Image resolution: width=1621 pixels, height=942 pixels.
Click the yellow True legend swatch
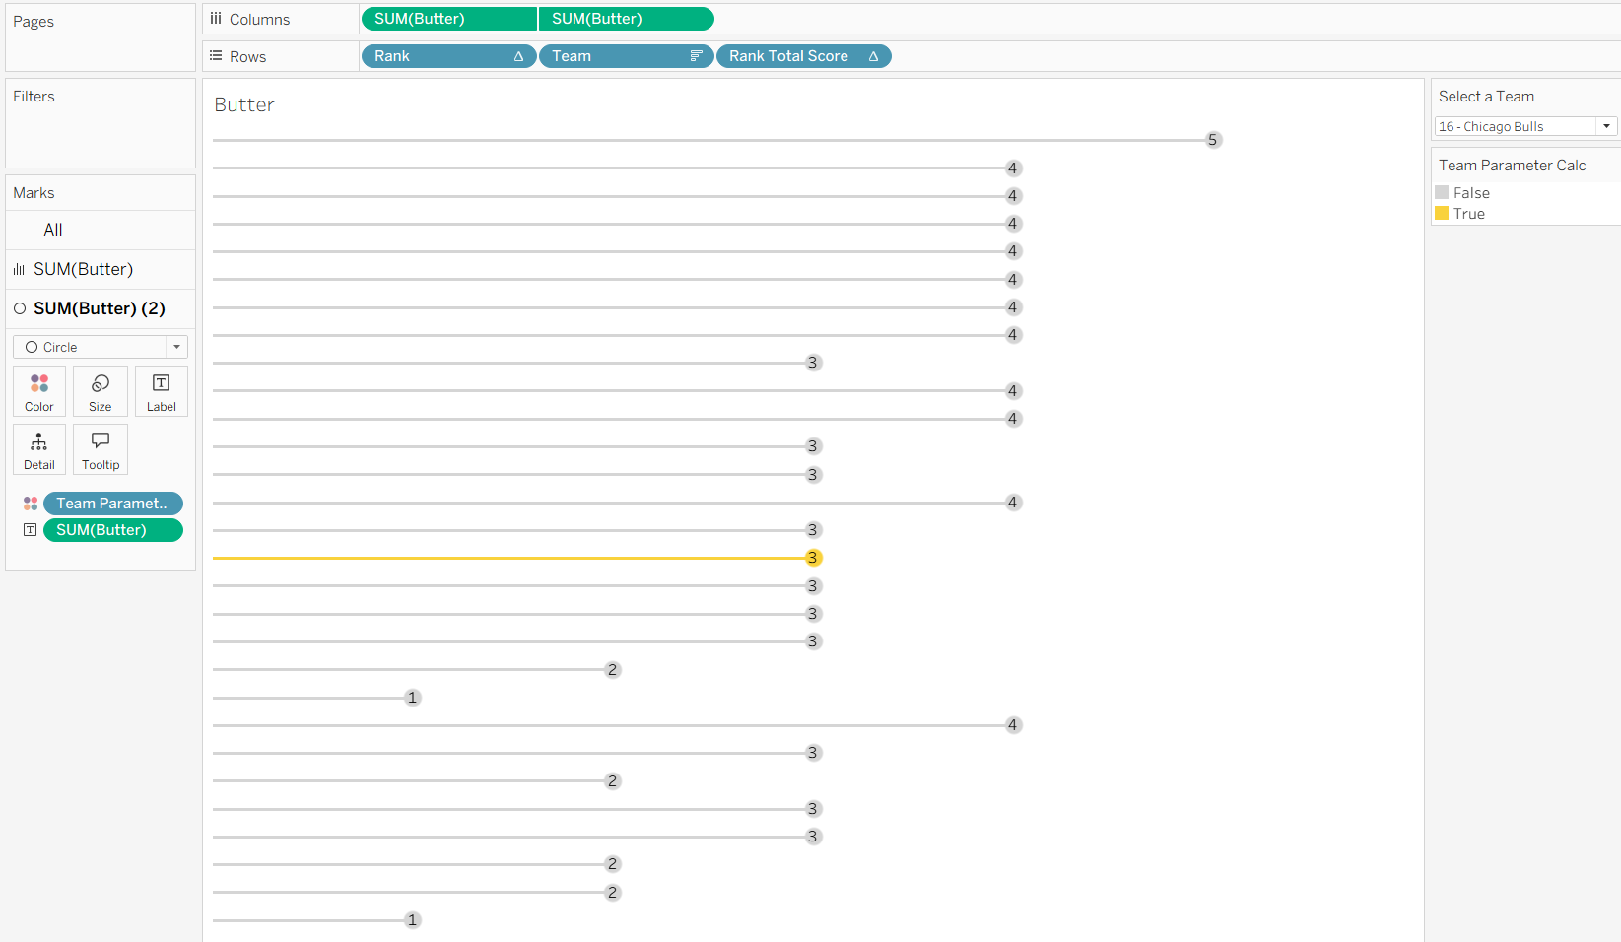click(1442, 214)
